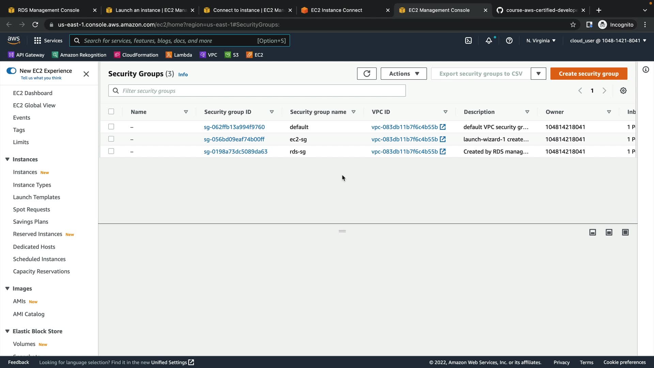Switch to RDS Management Console tab
Image resolution: width=654 pixels, height=368 pixels.
(48, 10)
